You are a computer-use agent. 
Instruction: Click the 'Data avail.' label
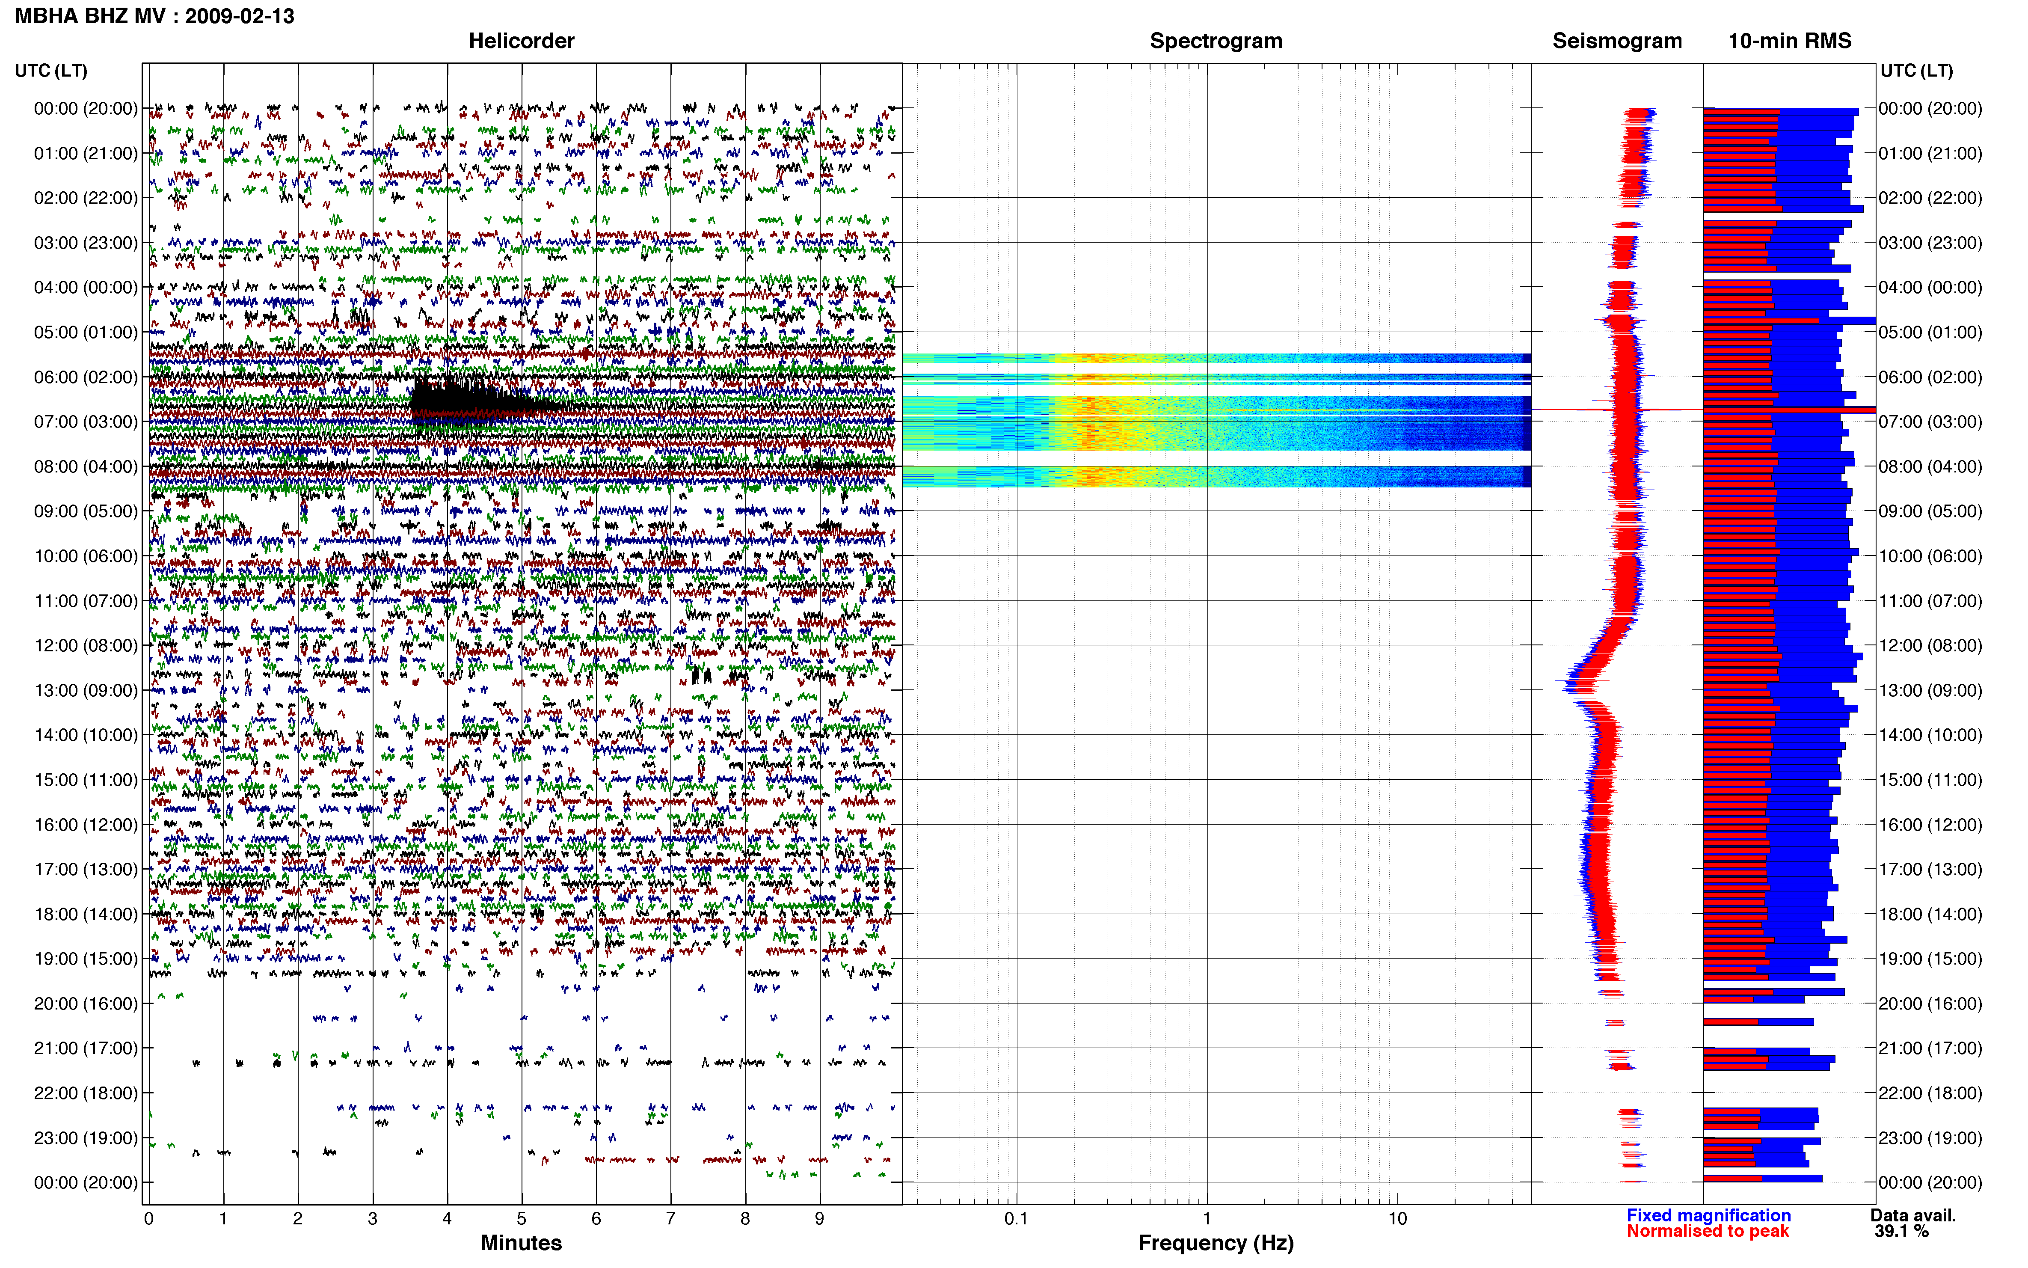pos(1913,1215)
